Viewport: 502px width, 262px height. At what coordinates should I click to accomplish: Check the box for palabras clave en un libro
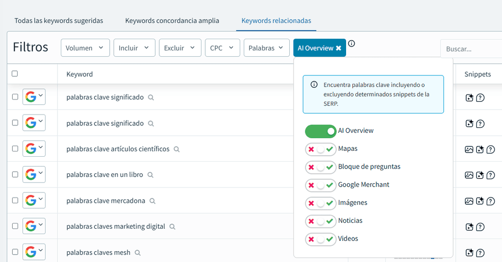point(15,175)
